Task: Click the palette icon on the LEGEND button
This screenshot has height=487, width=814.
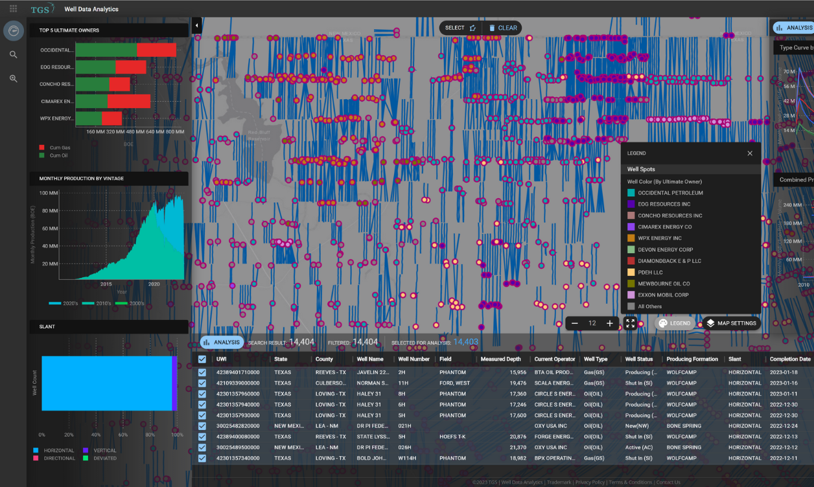Action: pos(662,323)
